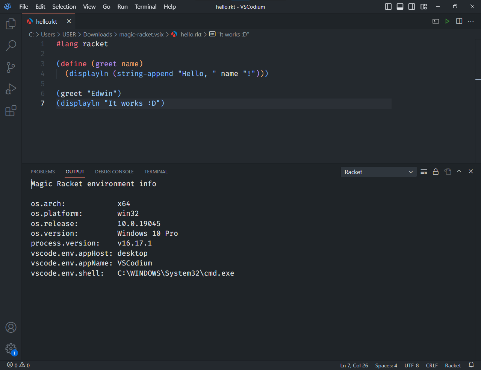Screen dimensions: 481x370
Task: Toggle the primary sidebar layout control
Action: pos(388,6)
